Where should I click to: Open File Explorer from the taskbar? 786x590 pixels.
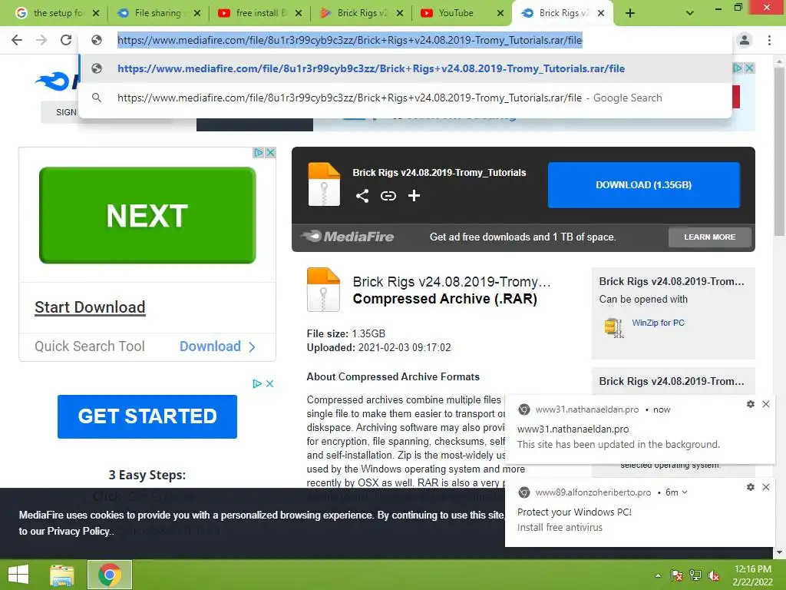coord(61,575)
